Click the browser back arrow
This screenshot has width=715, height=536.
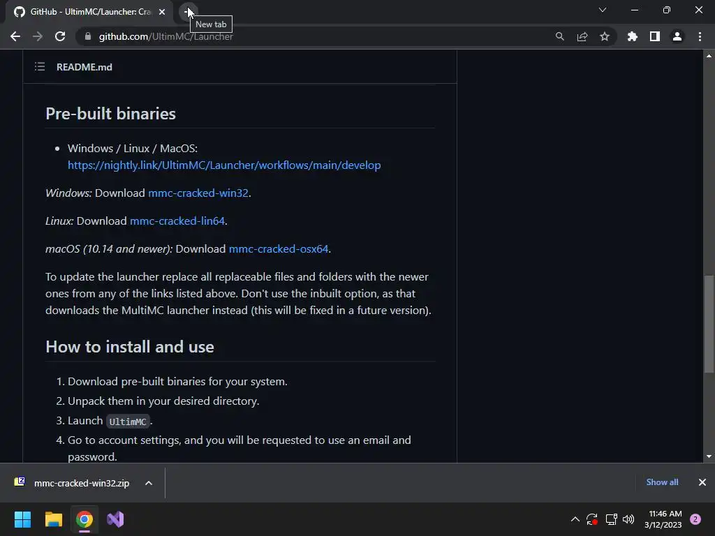pos(15,36)
